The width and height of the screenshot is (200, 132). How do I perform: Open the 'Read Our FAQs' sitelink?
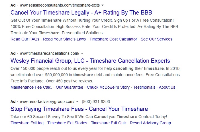tap(25, 39)
